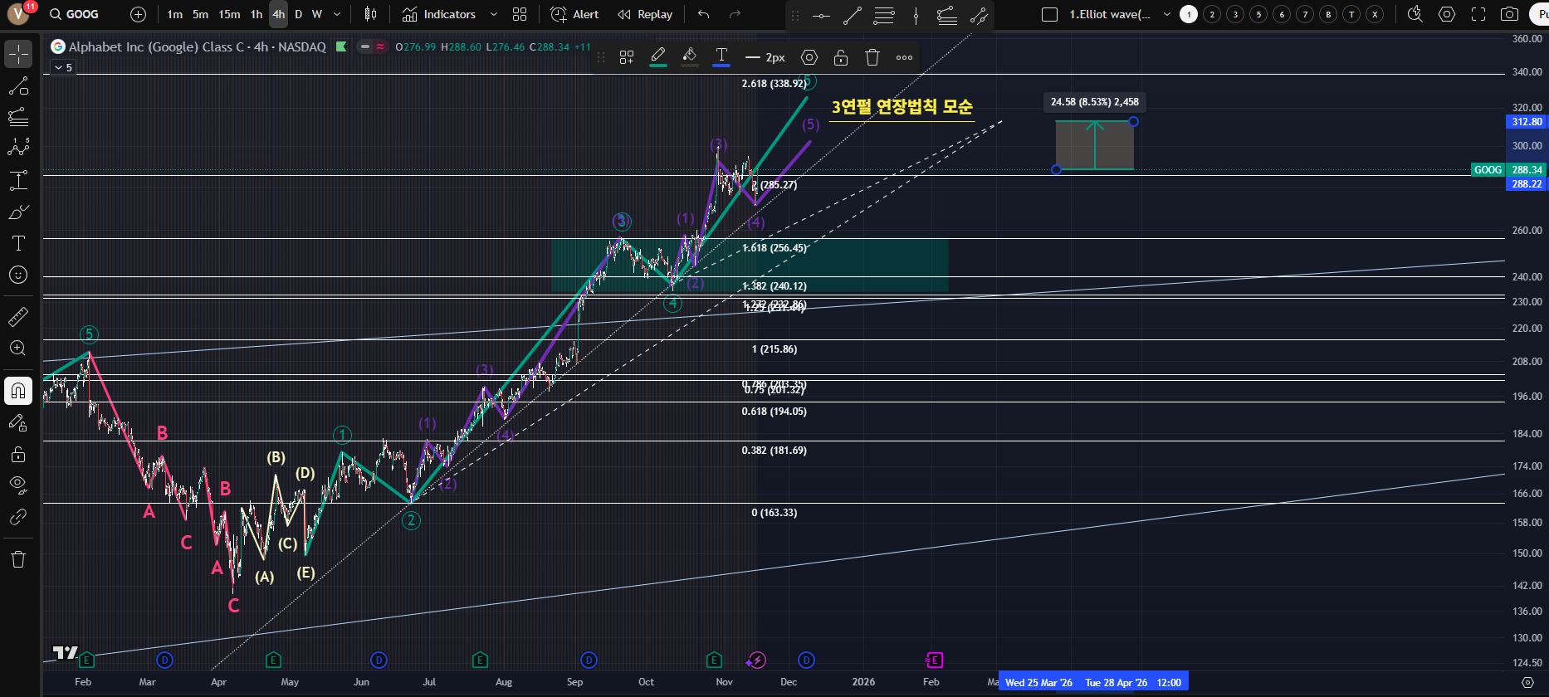Enter fullscreen mode
Viewport: 1549px width, 697px height.
coord(1478,14)
